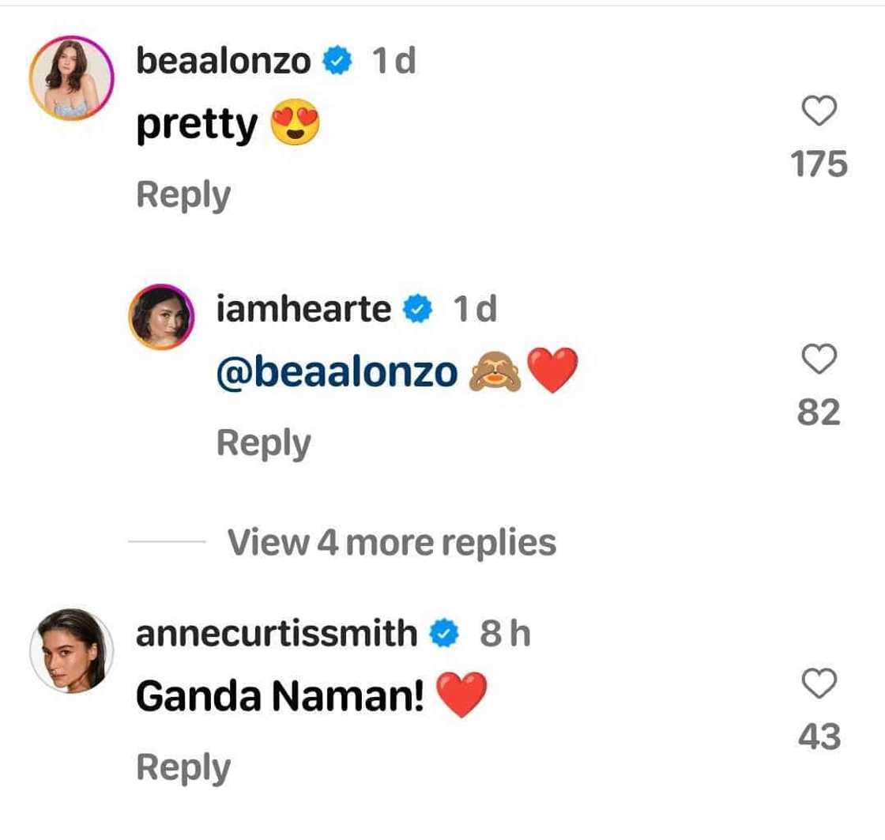The image size is (885, 840).
Task: Open annecurtissmith's profile picture
Action: click(72, 651)
